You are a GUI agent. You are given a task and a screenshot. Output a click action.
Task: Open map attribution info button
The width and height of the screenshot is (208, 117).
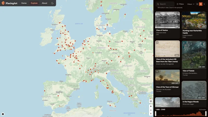click(3, 114)
